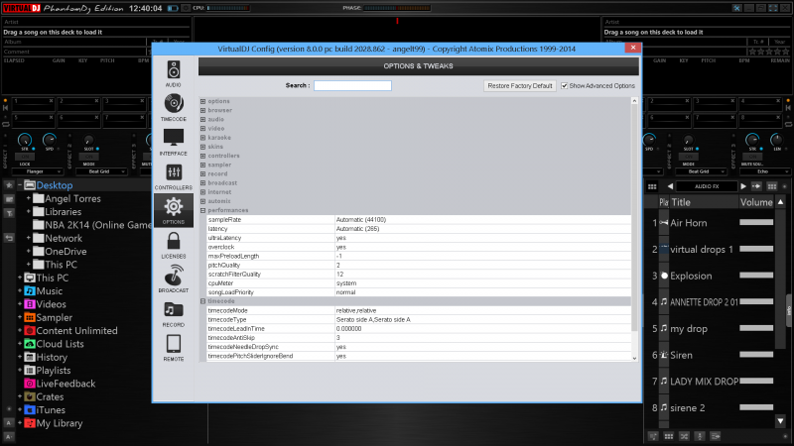Go to next sampler bank arrow
Viewport: 794px width, 446px height.
(742, 186)
